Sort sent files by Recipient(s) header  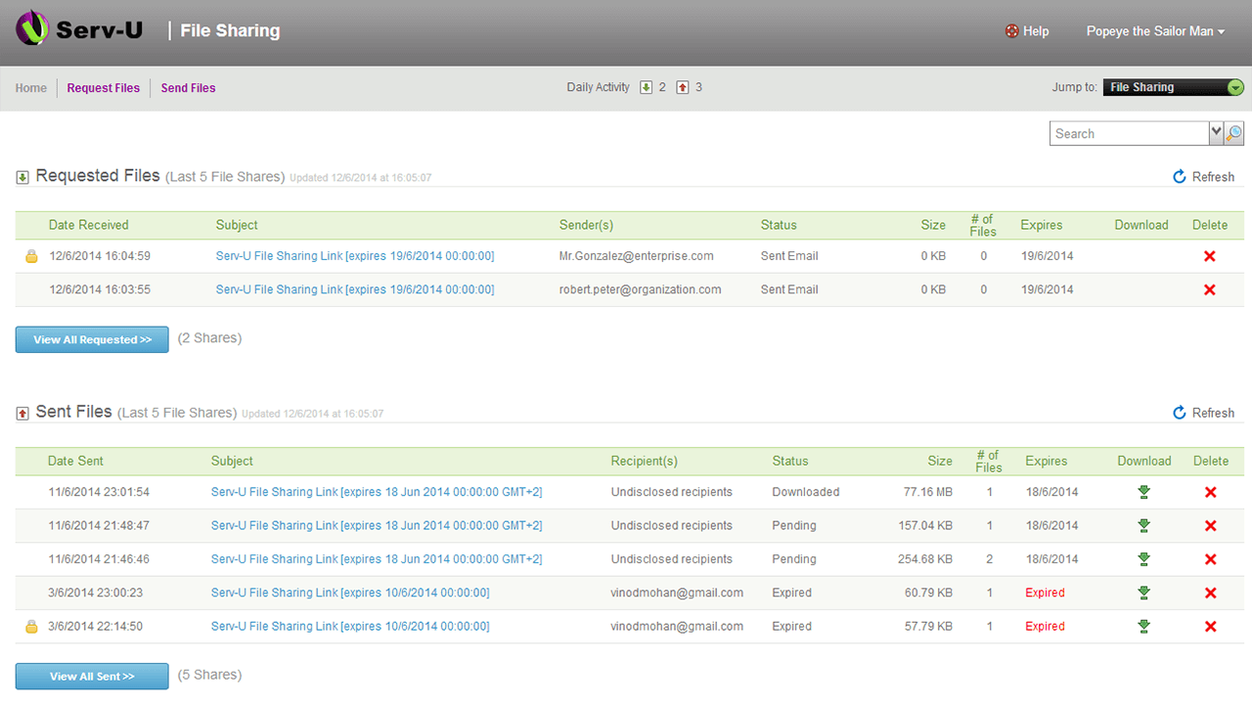pos(644,461)
